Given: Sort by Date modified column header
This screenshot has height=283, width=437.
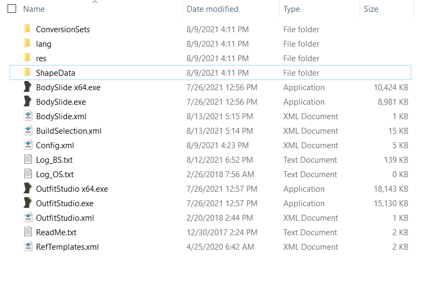Looking at the screenshot, I should [212, 9].
